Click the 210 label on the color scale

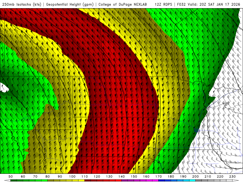point(208,177)
